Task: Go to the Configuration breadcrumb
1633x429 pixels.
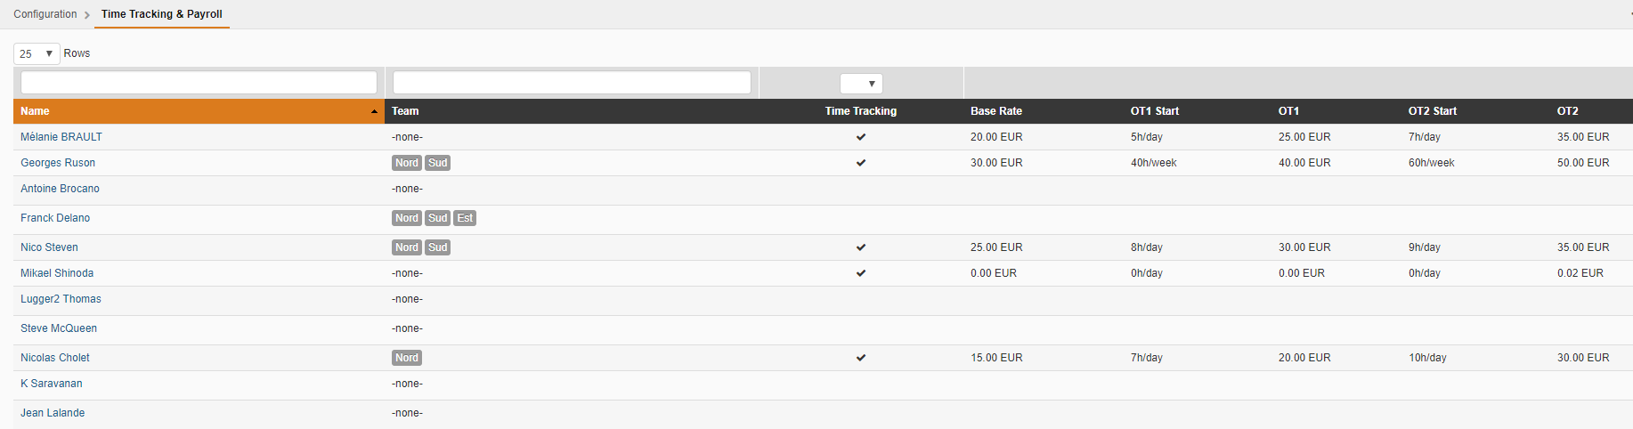Action: (45, 14)
